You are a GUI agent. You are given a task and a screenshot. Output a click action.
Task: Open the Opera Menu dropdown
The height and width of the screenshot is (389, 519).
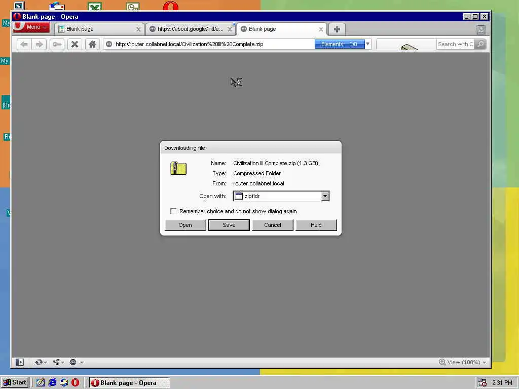tap(31, 27)
